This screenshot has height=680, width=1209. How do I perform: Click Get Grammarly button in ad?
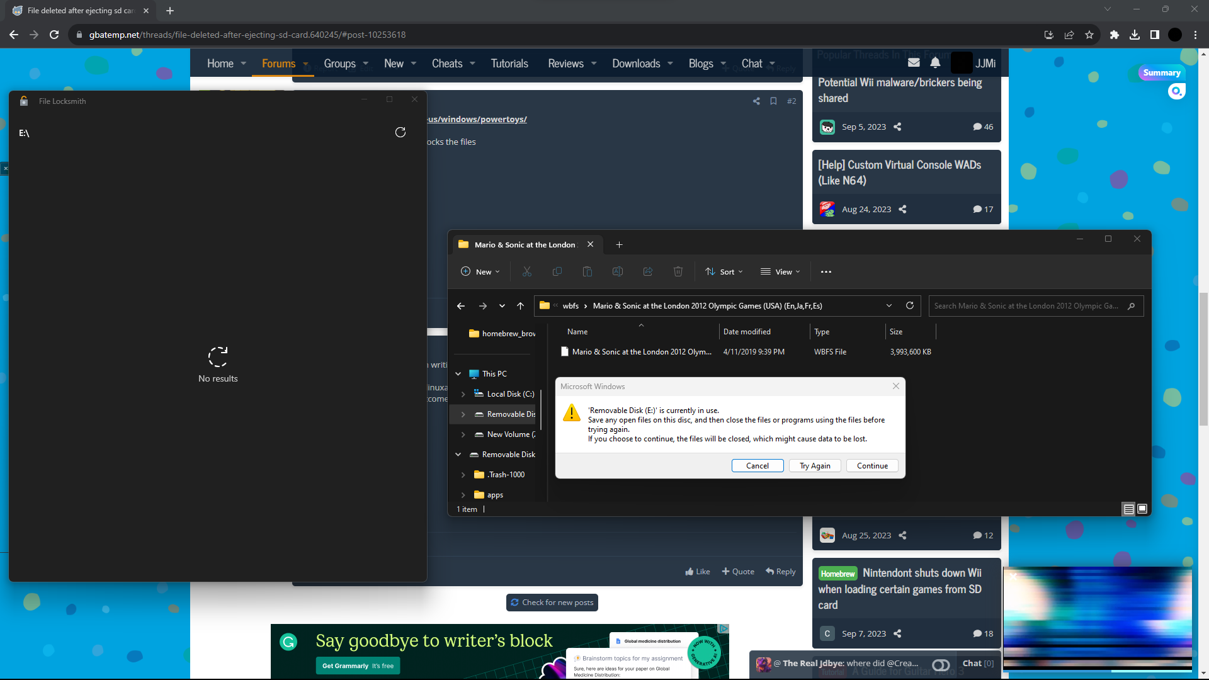(358, 666)
